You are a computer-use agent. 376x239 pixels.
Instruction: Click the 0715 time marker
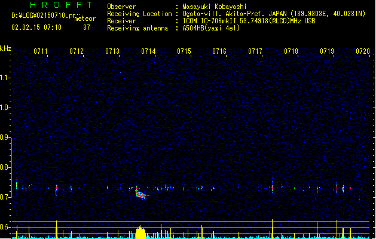(x=184, y=51)
